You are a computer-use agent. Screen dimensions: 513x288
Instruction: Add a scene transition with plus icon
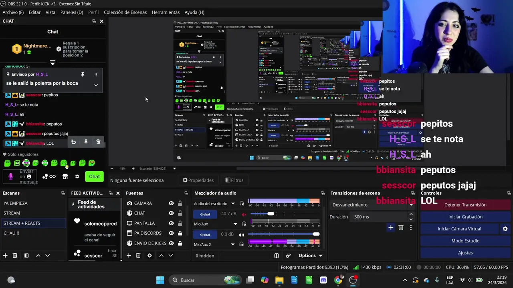pos(391,228)
